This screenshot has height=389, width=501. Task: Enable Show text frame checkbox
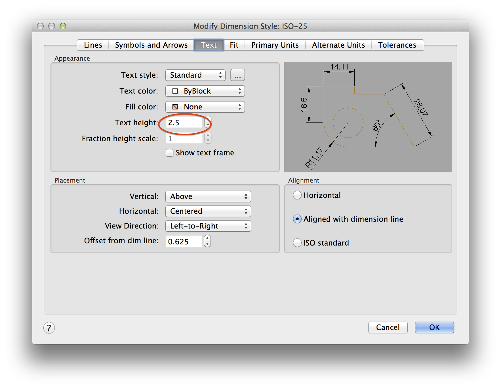click(170, 153)
